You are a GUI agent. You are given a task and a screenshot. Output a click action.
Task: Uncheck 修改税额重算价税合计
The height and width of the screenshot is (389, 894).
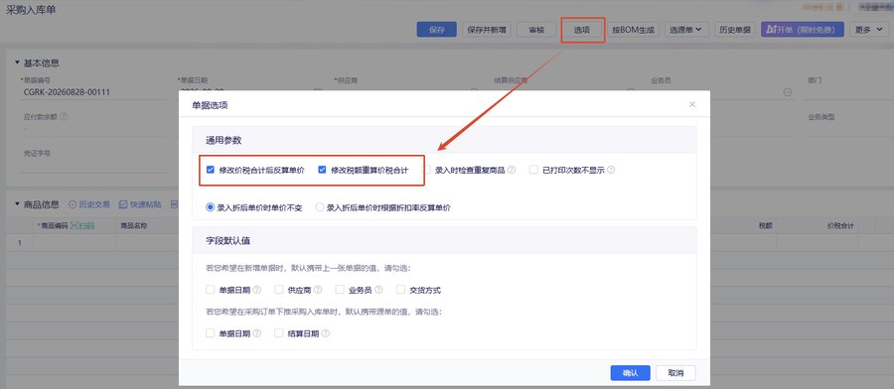[322, 170]
